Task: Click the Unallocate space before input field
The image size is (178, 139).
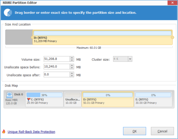Action: coord(57,66)
